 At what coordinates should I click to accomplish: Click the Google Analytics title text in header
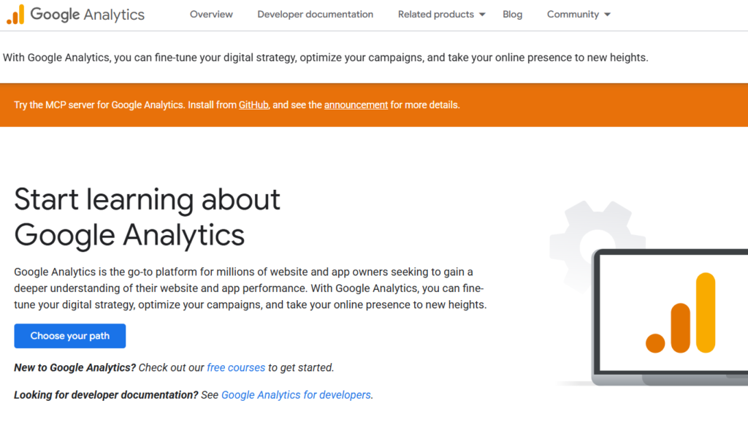pos(88,15)
